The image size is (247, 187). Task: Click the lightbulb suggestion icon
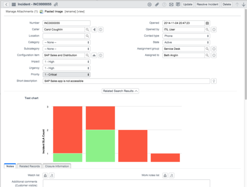pyautogui.click(x=214, y=81)
